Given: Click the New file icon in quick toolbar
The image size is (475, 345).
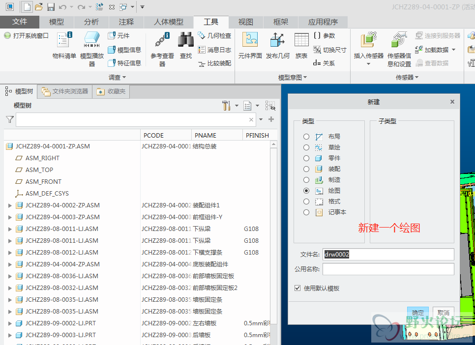Looking at the screenshot, I should (x=27, y=7).
